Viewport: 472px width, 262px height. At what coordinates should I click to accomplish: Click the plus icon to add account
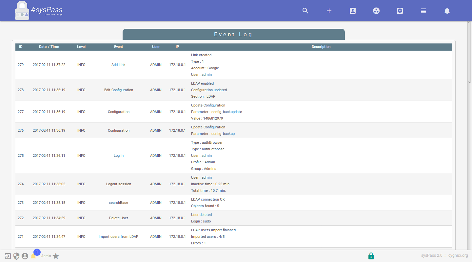pos(329,11)
